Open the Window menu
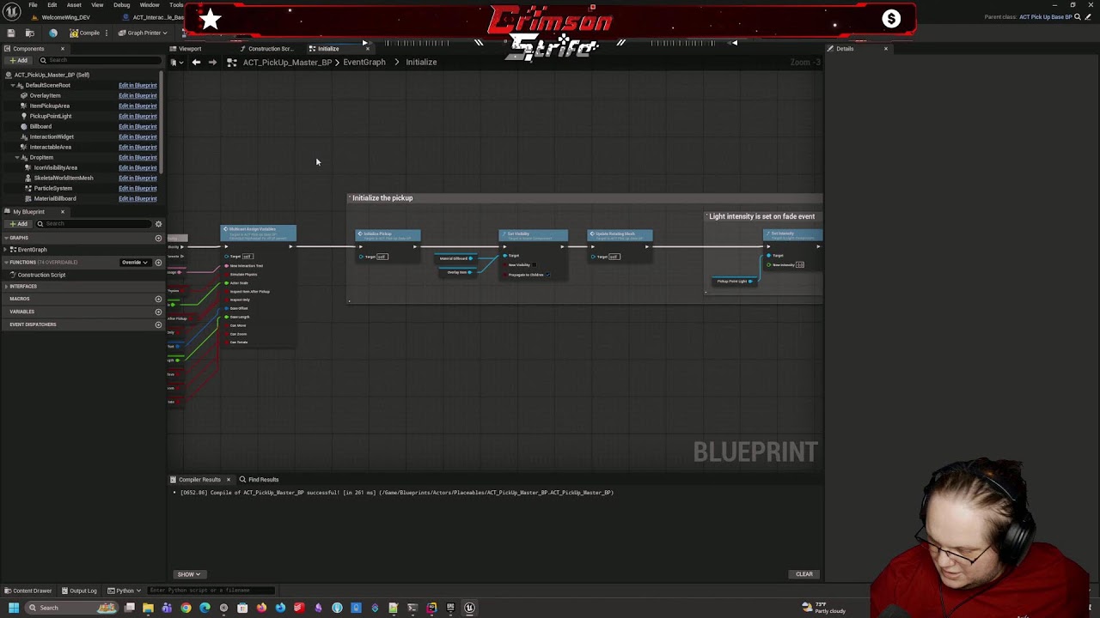1100x618 pixels. tap(150, 5)
